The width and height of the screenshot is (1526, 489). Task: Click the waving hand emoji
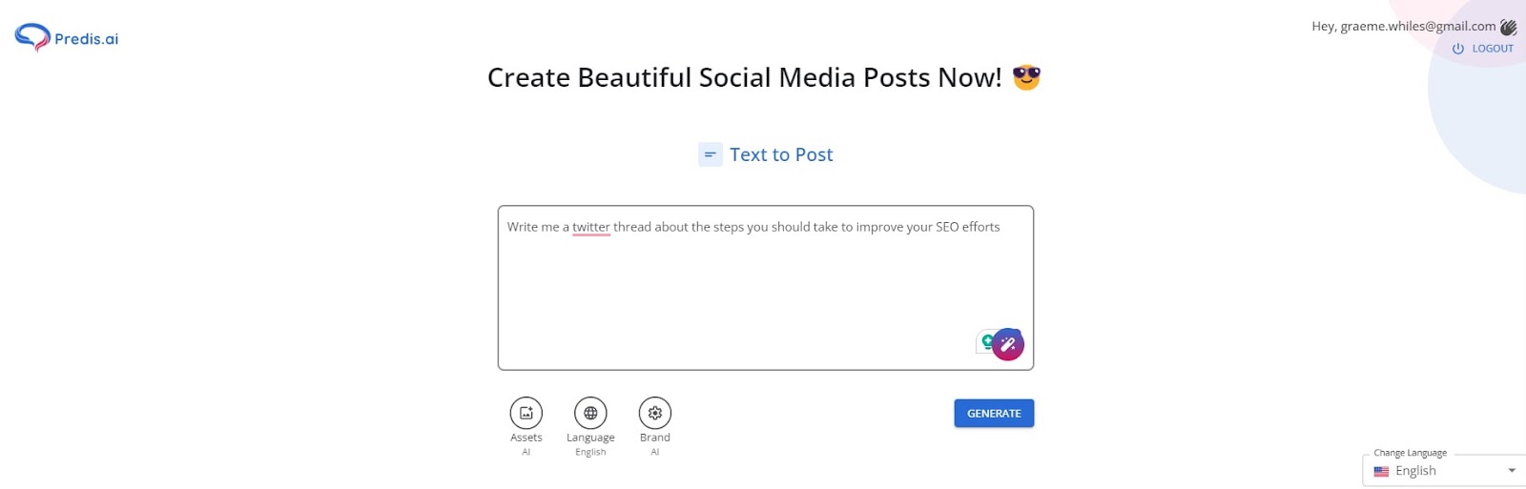point(1508,27)
